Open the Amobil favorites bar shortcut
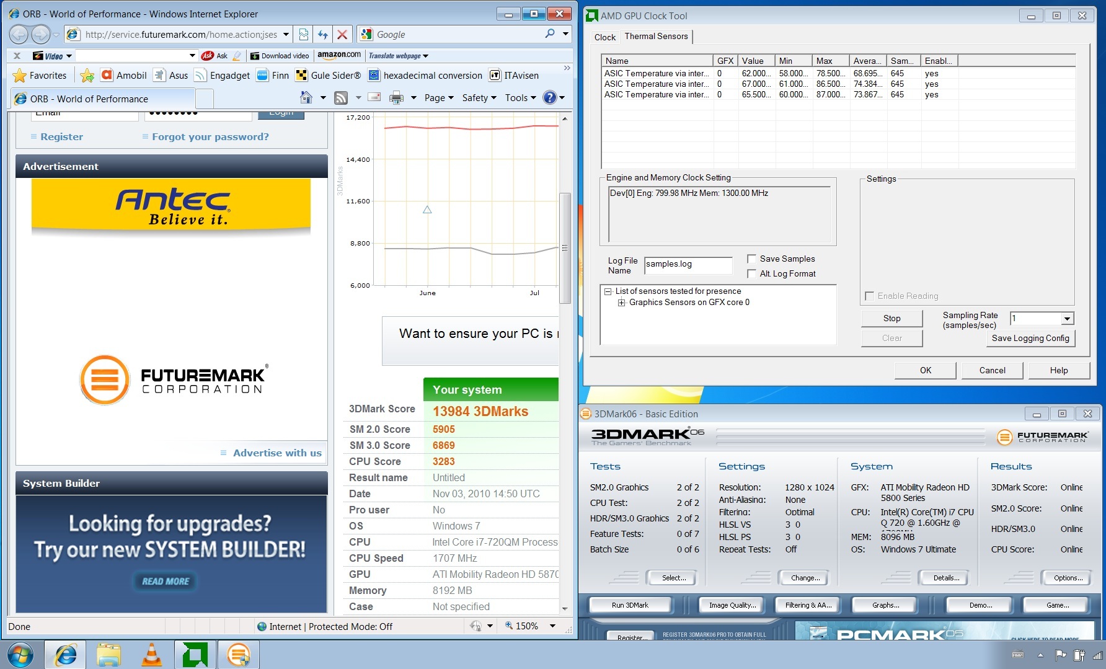Image resolution: width=1106 pixels, height=669 pixels. point(124,76)
